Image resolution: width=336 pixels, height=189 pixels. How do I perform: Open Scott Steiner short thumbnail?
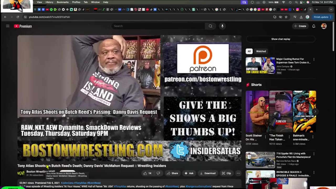(x=257, y=112)
